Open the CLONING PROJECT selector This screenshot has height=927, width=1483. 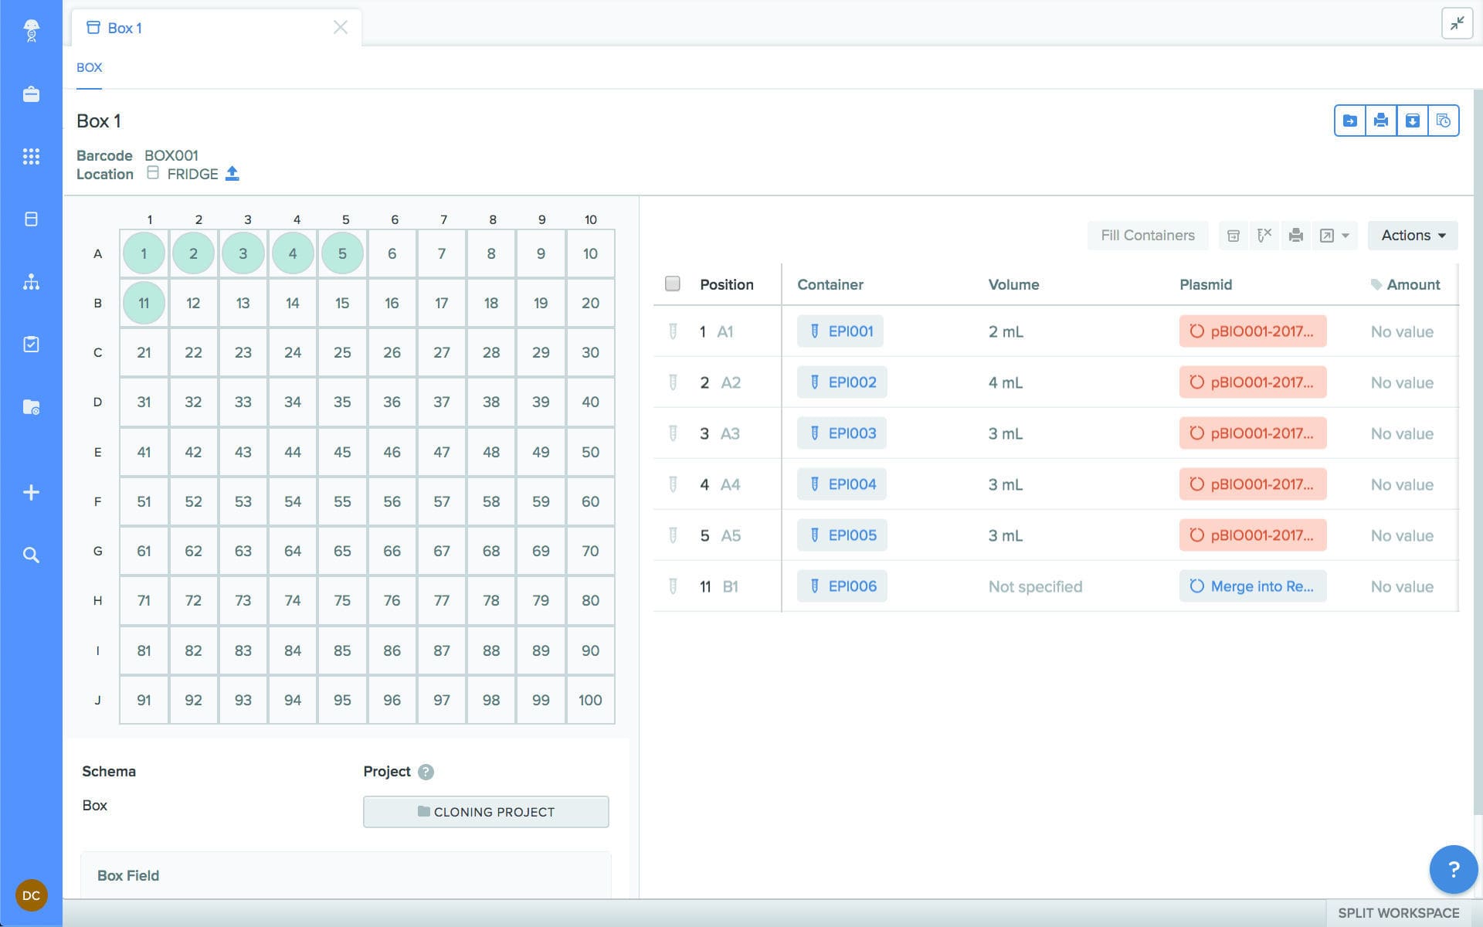(486, 812)
